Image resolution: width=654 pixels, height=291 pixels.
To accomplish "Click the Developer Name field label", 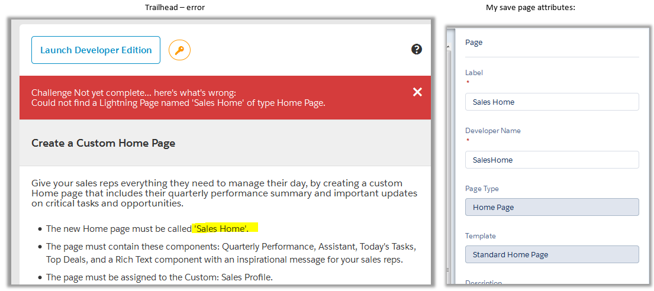I will pyautogui.click(x=493, y=131).
